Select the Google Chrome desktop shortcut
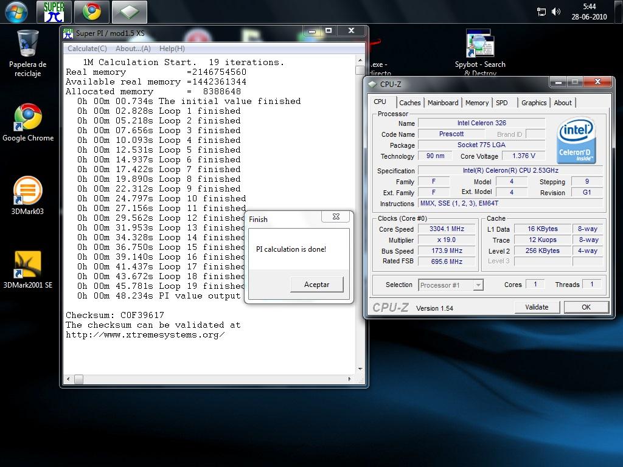Image resolution: width=623 pixels, height=467 pixels. [28, 122]
